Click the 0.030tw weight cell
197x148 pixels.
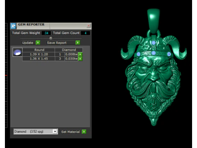[71, 59]
